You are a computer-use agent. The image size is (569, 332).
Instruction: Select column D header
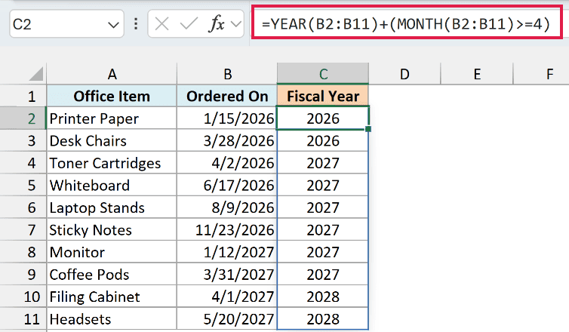404,74
